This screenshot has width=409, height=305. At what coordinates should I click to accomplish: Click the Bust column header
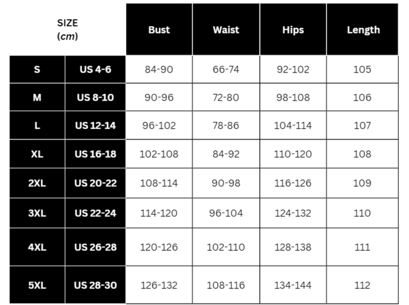point(159,30)
